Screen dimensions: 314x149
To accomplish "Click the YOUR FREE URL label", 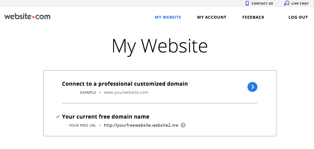I will click(x=82, y=126).
